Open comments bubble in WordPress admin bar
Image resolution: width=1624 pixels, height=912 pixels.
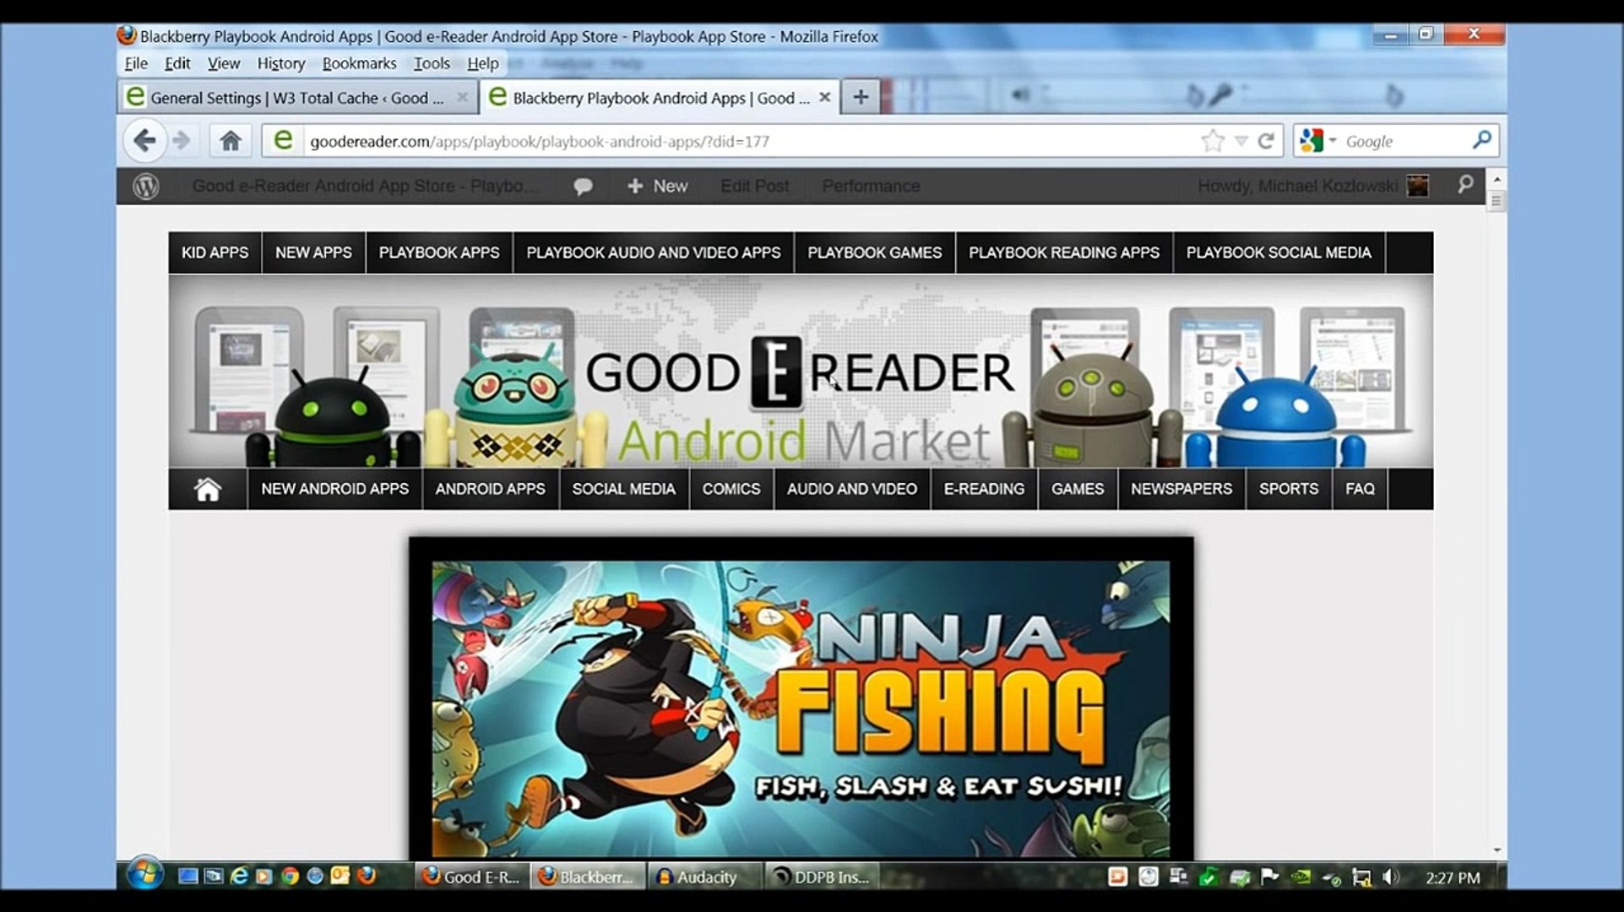[x=583, y=187]
